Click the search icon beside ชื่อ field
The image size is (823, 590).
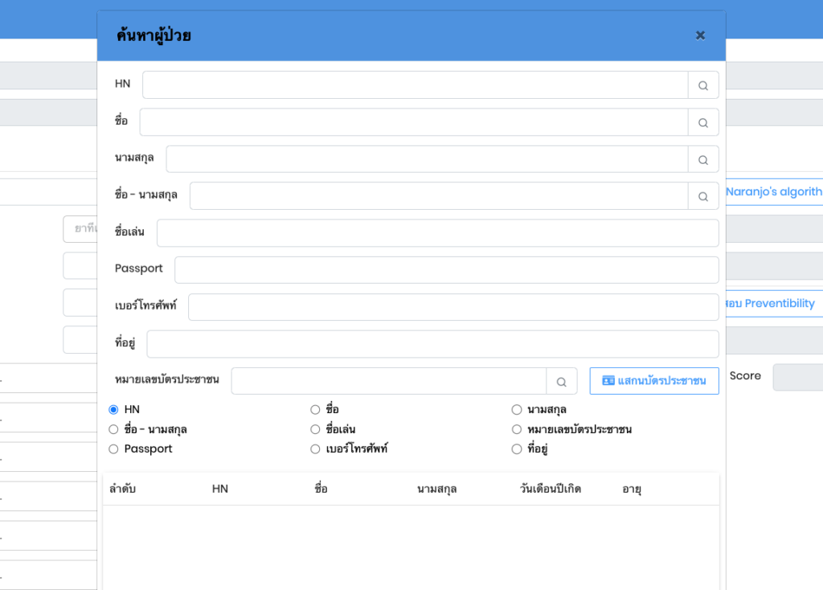point(703,123)
